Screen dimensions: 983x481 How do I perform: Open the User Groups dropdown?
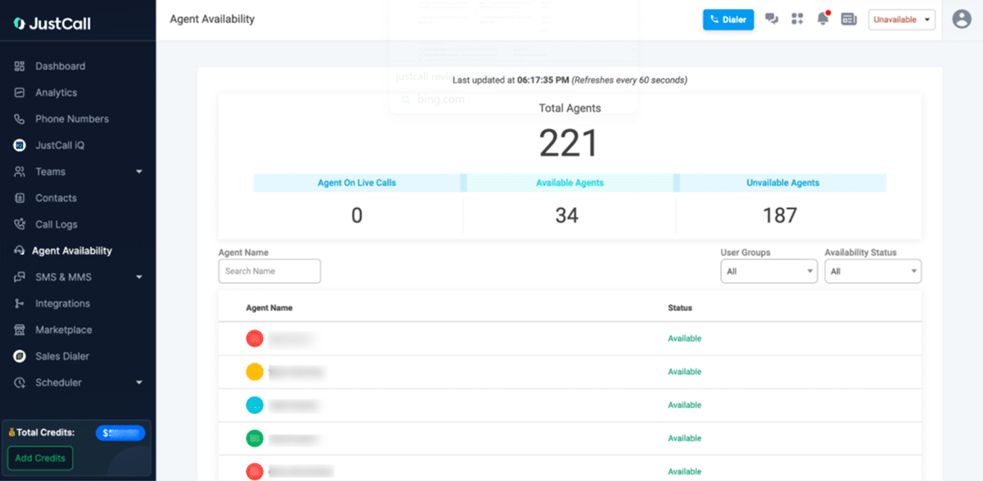768,271
